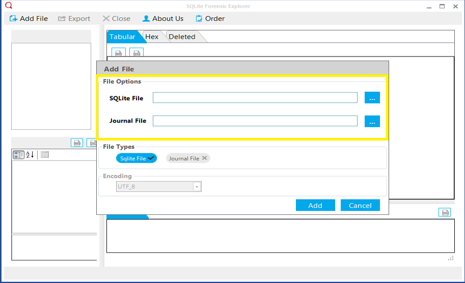The image size is (465, 283).
Task: Switch to the Hex tab
Action: (152, 37)
